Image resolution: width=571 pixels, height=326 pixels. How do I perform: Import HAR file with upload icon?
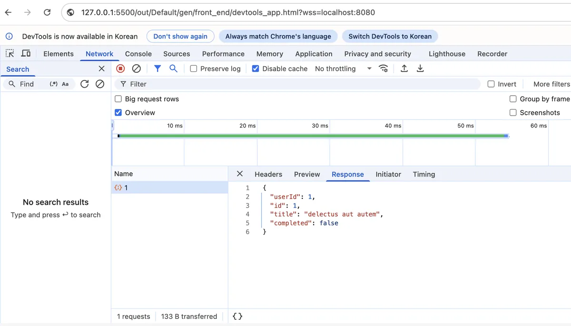tap(404, 69)
